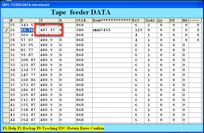This screenshot has width=204, height=133.
Task: Click the Rem column header
Action: point(112,20)
